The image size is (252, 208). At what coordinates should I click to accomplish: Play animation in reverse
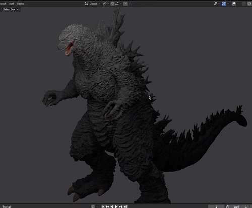pos(112,206)
